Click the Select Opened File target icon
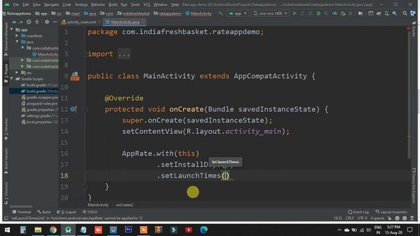Image resolution: width=420 pixels, height=236 pixels. coord(29,22)
